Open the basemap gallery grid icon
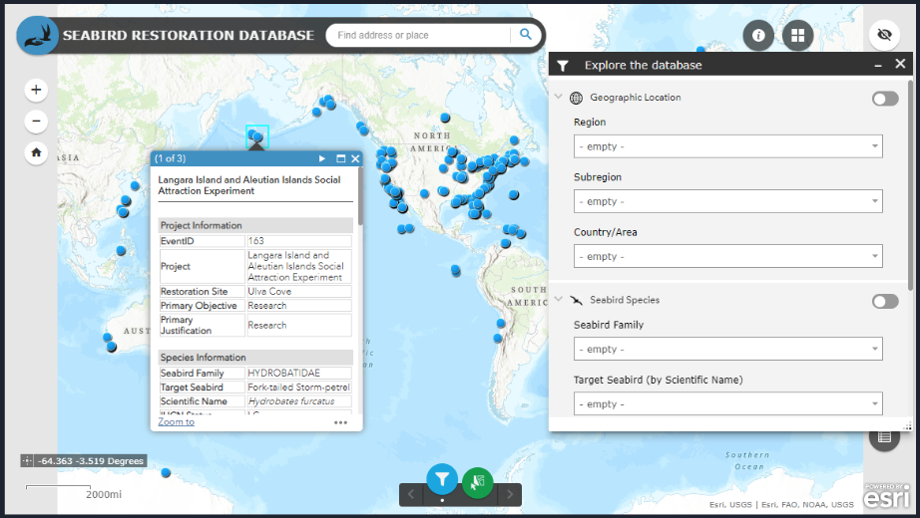Viewport: 920px width, 518px height. click(797, 36)
